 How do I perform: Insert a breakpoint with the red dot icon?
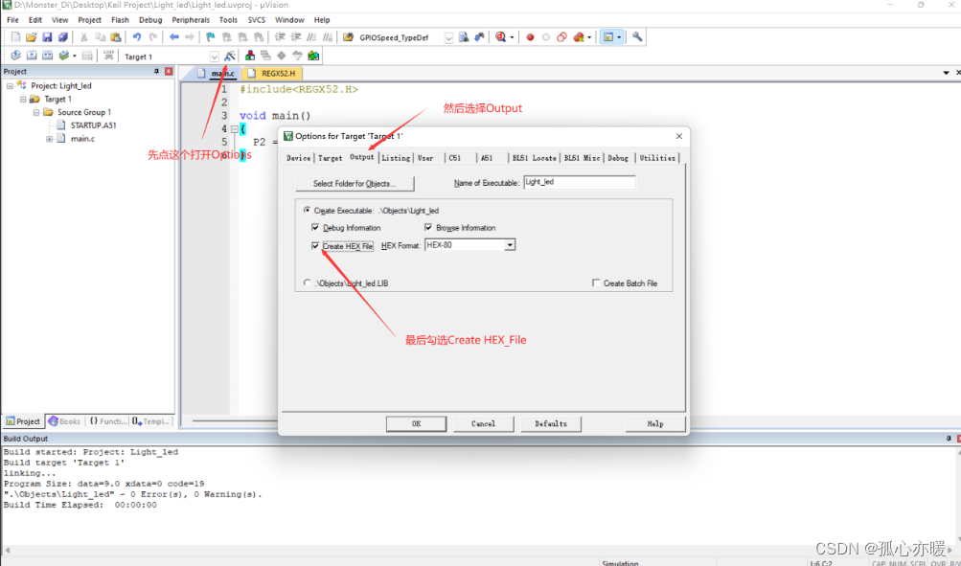[530, 37]
